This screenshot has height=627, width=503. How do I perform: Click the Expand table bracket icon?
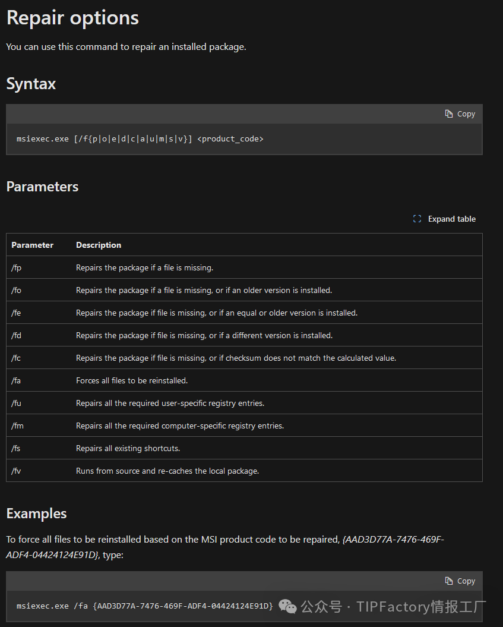(417, 219)
